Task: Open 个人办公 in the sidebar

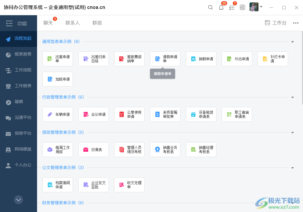Action: click(19, 165)
